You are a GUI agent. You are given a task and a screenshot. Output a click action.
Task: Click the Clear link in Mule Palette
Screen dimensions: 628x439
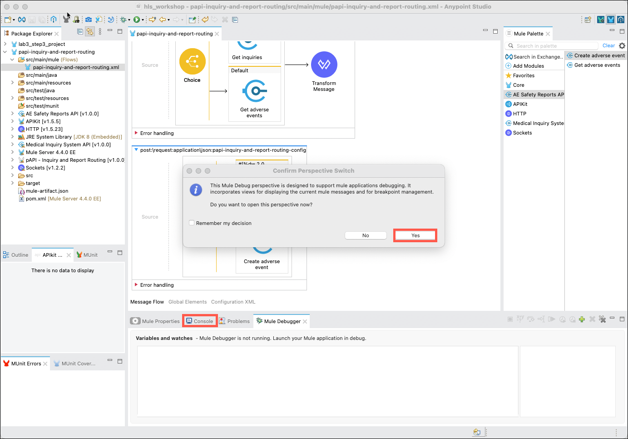tap(608, 45)
